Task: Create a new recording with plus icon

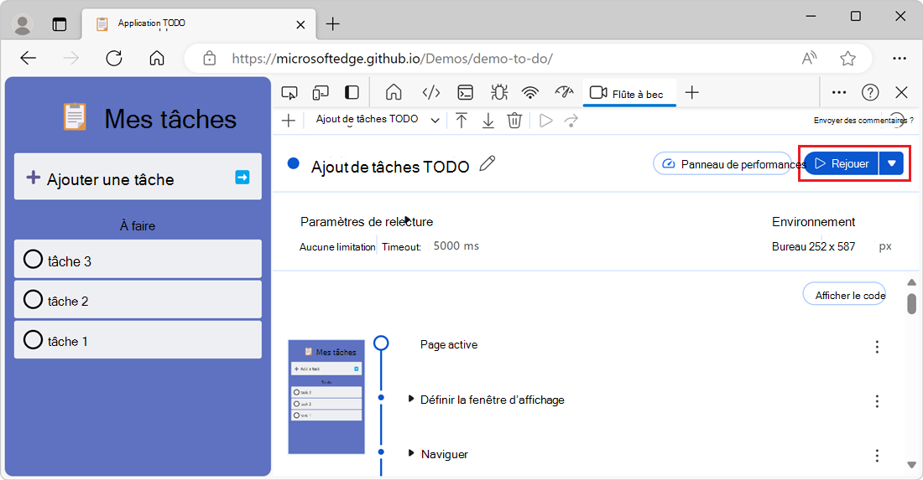Action: tap(289, 121)
